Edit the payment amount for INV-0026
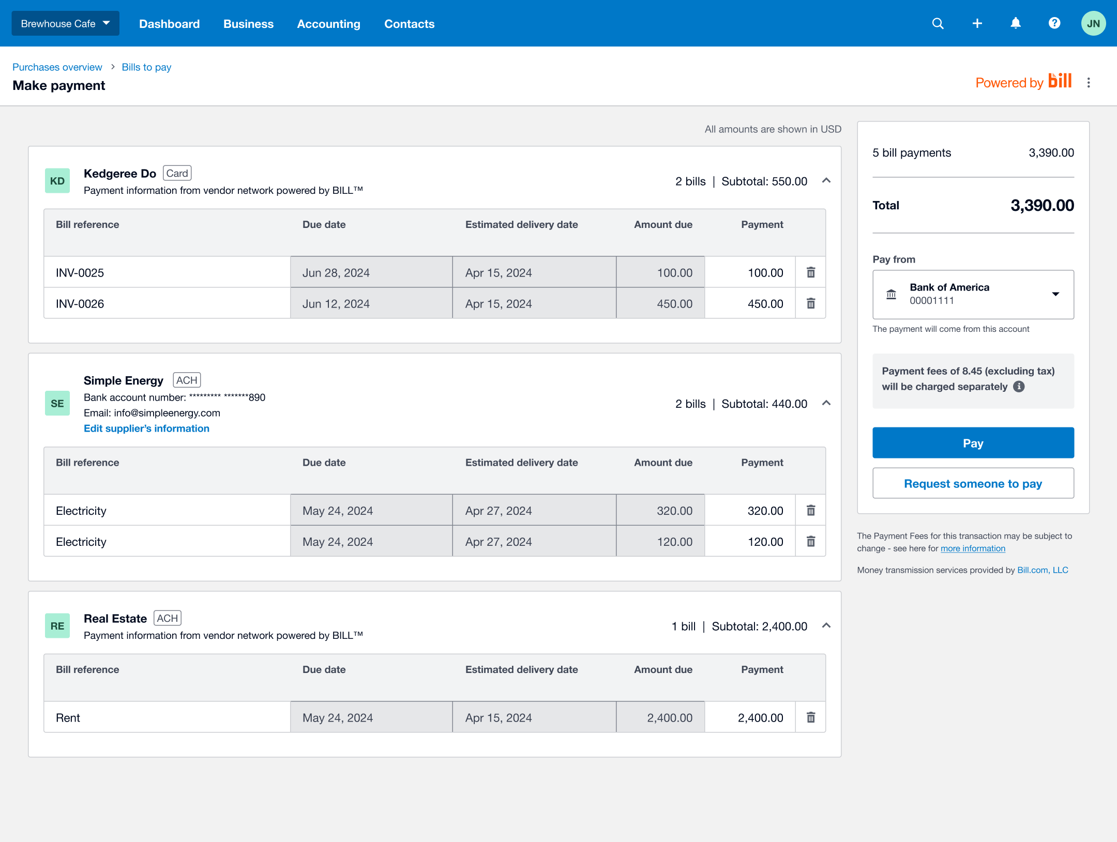The image size is (1117, 842). click(x=750, y=303)
